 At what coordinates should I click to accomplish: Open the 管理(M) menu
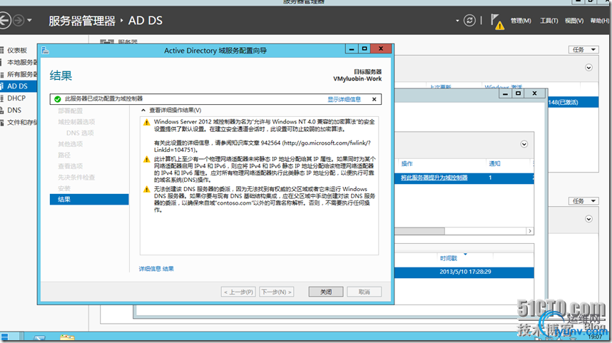[521, 21]
